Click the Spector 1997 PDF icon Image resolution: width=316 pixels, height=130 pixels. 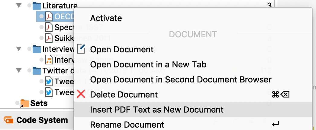(49, 27)
